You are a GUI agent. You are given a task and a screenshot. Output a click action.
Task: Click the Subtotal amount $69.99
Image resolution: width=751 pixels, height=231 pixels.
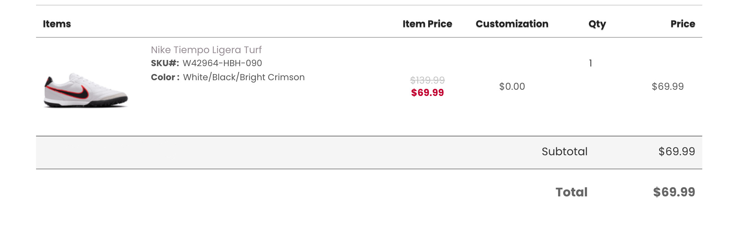pyautogui.click(x=676, y=151)
